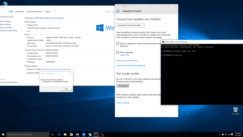The image size is (243, 137).
Task: Click OK in Windows Script Host dialog
Action: pyautogui.click(x=66, y=89)
